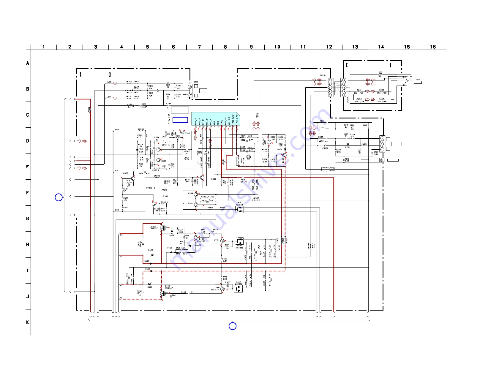The image size is (499, 375).
Task: Click the empty black-outlined label box above V_ECO
Action: pyautogui.click(x=180, y=110)
